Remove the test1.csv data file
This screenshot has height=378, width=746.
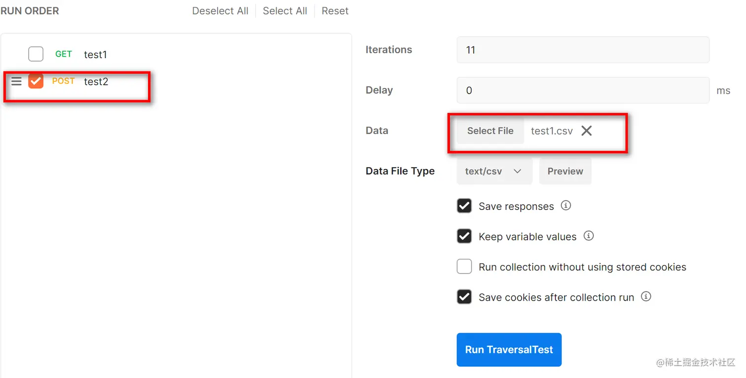586,131
